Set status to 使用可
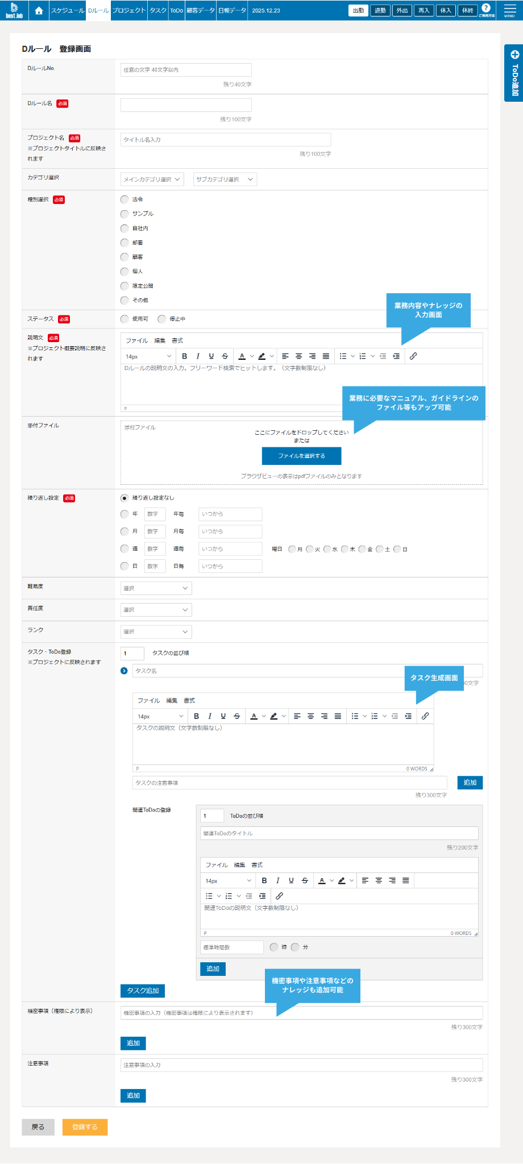 pyautogui.click(x=124, y=319)
